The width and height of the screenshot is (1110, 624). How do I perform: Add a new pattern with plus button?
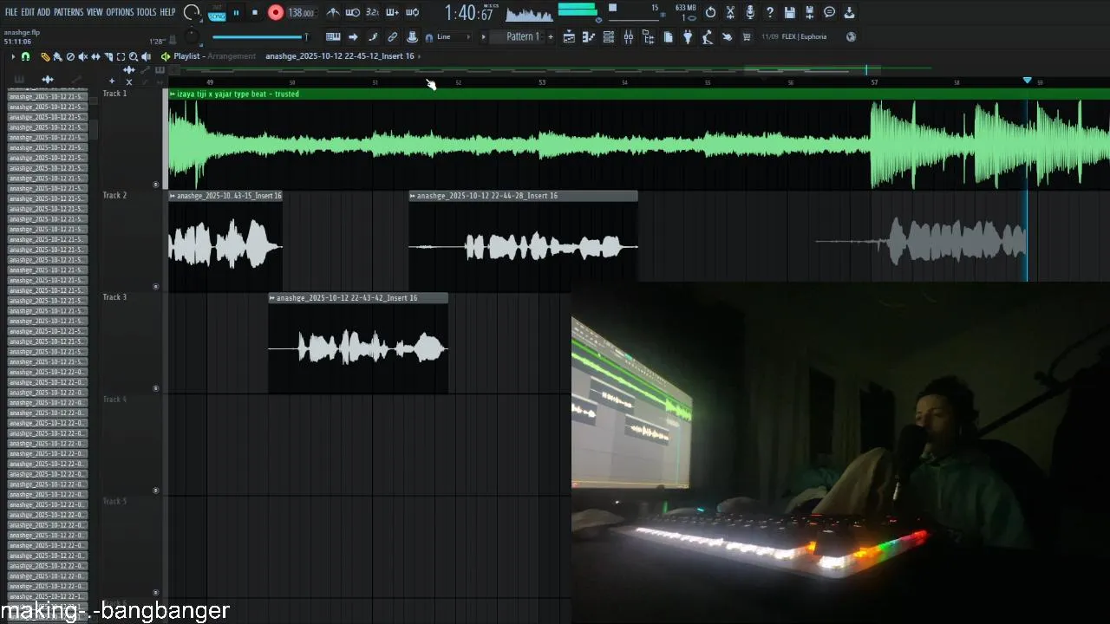pyautogui.click(x=550, y=36)
